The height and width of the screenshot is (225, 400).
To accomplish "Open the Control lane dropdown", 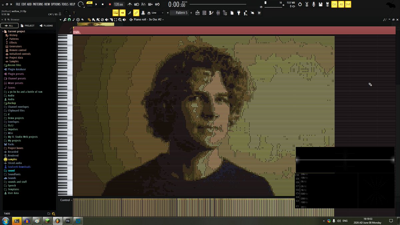I will click(x=66, y=200).
